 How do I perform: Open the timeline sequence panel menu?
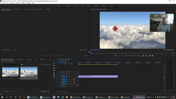[x=71, y=59]
